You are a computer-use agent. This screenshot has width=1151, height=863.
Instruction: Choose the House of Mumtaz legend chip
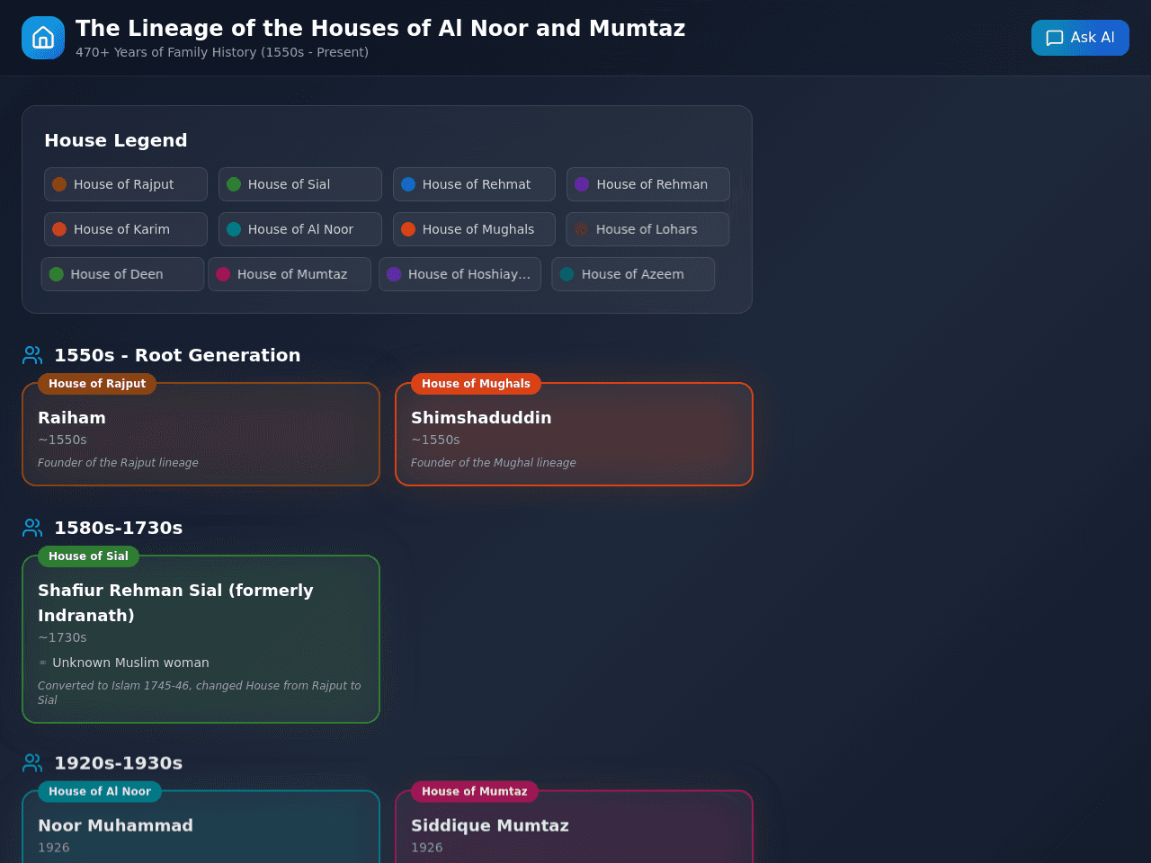290,274
